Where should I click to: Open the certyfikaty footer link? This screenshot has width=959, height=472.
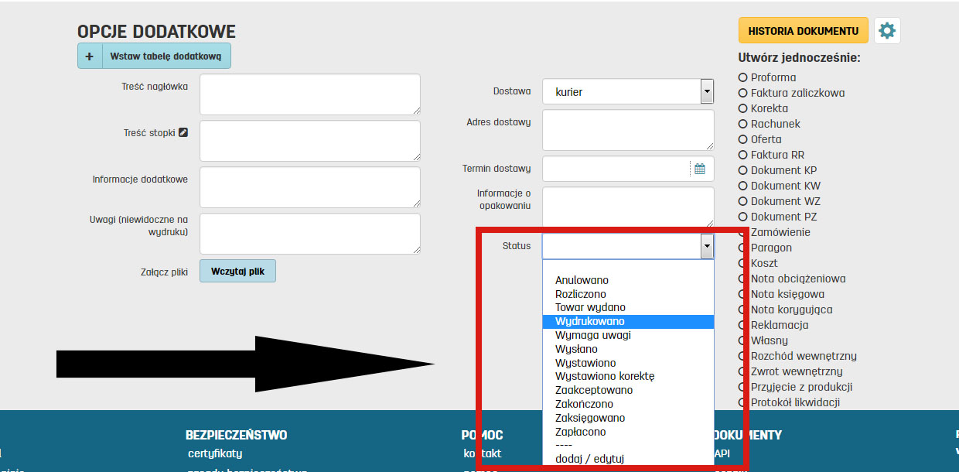(215, 453)
